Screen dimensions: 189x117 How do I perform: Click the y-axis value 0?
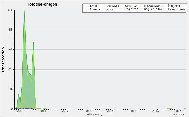pyautogui.click(x=12, y=109)
